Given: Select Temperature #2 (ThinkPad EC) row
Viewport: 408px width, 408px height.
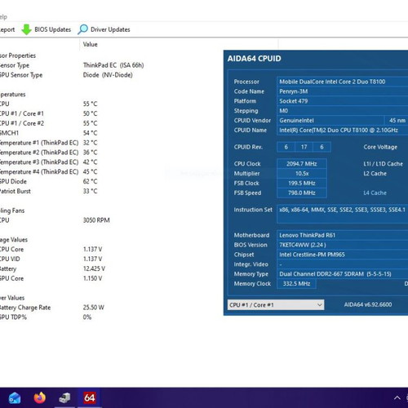Looking at the screenshot, I should click(x=49, y=153).
